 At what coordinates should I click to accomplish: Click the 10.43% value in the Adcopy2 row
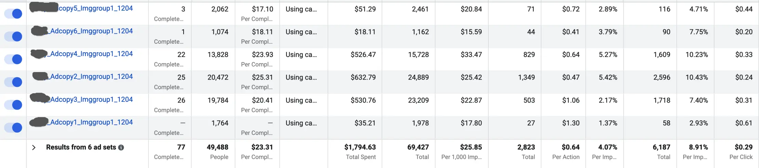(696, 78)
